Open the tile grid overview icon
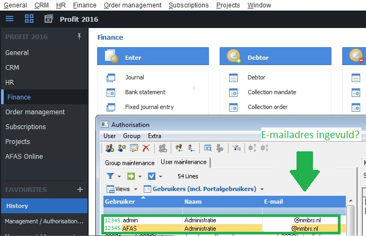The image size is (366, 236). point(29,19)
